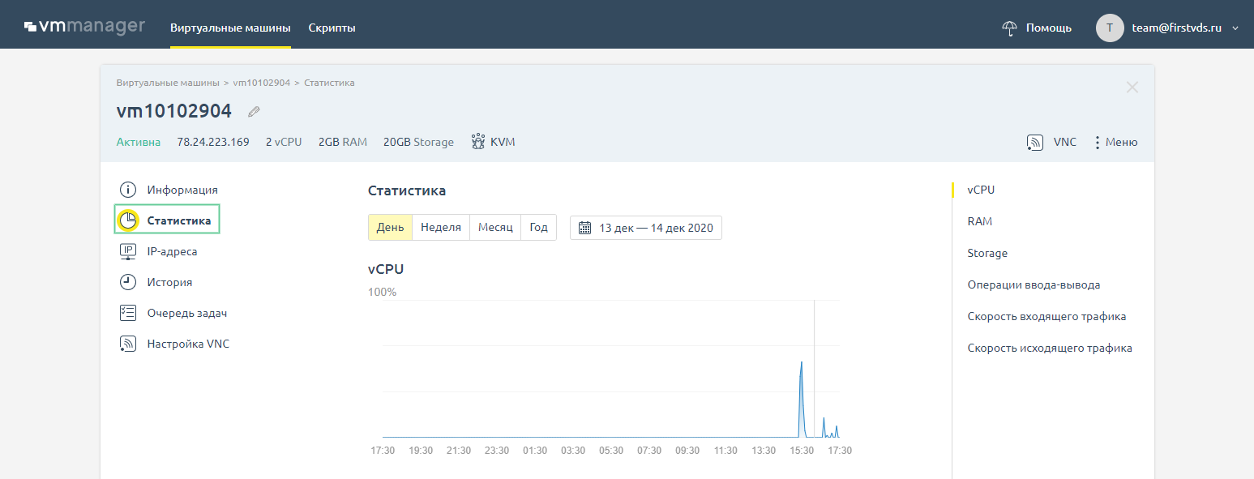This screenshot has height=479, width=1254.
Task: Click the Активна status text
Action: tap(139, 142)
